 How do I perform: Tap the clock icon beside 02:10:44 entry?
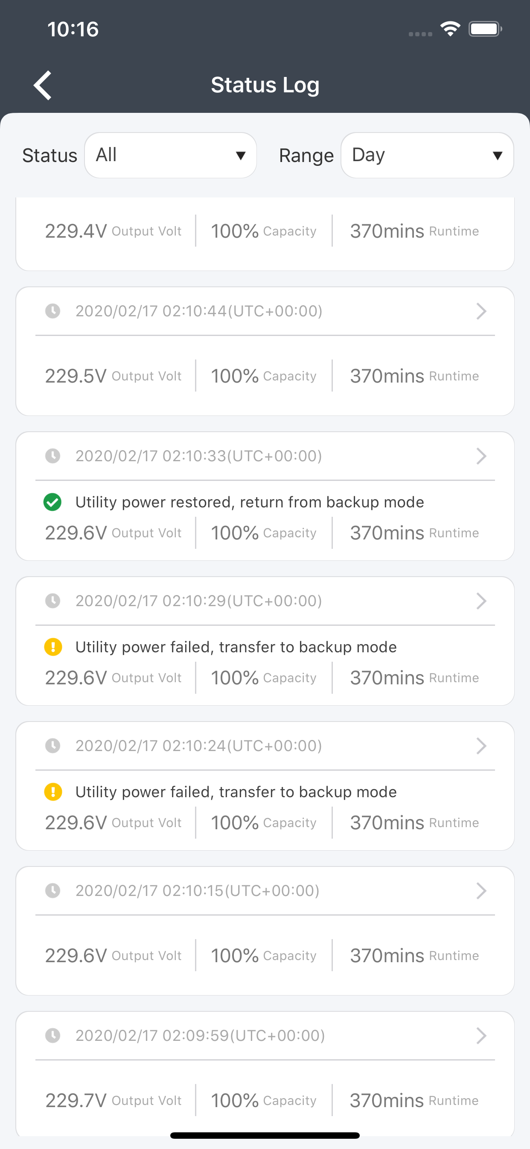click(53, 311)
